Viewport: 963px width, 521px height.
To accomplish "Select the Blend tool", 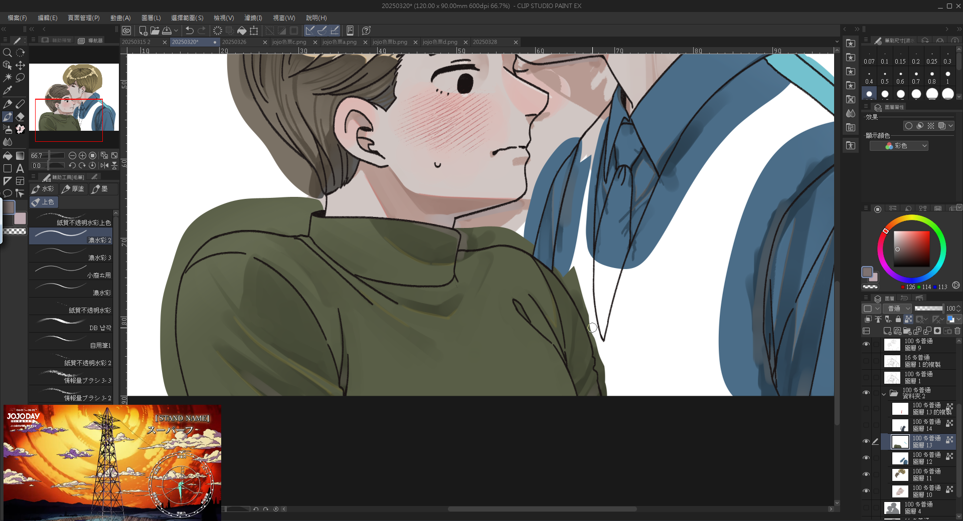I will (8, 142).
